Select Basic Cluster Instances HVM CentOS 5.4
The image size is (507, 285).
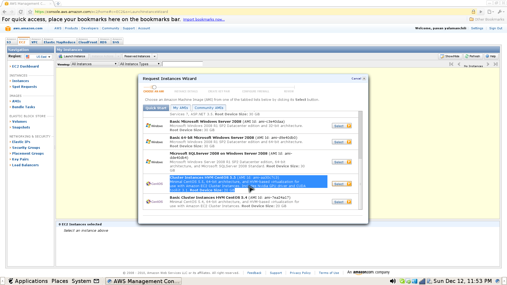tap(342, 202)
